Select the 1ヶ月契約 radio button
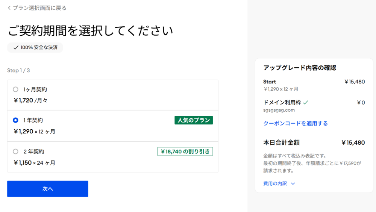 pos(15,89)
